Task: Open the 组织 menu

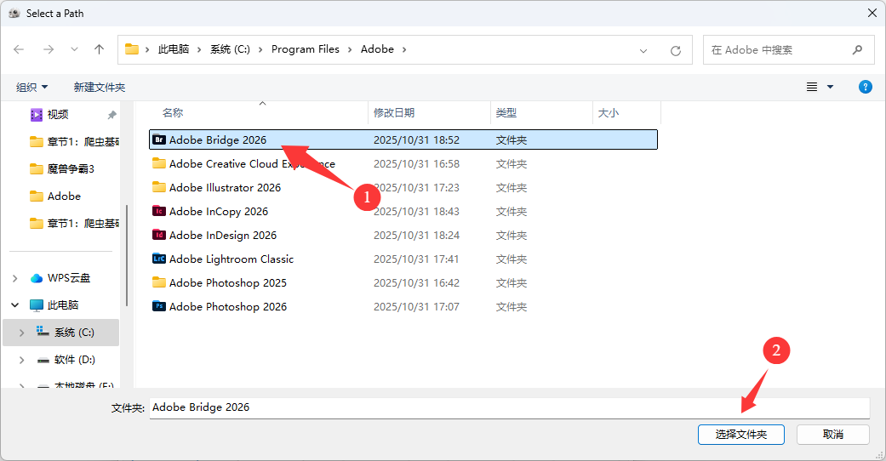Action: point(31,87)
